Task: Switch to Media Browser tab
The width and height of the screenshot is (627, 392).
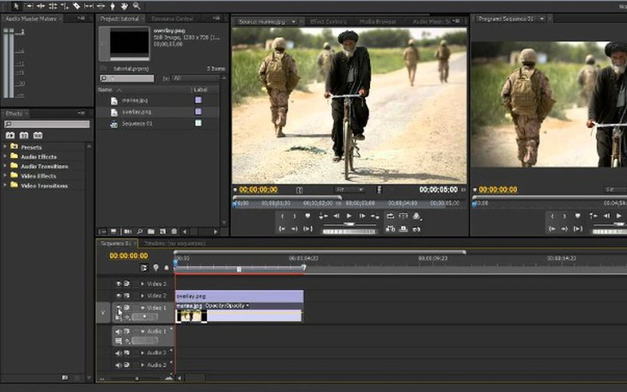Action: point(377,21)
